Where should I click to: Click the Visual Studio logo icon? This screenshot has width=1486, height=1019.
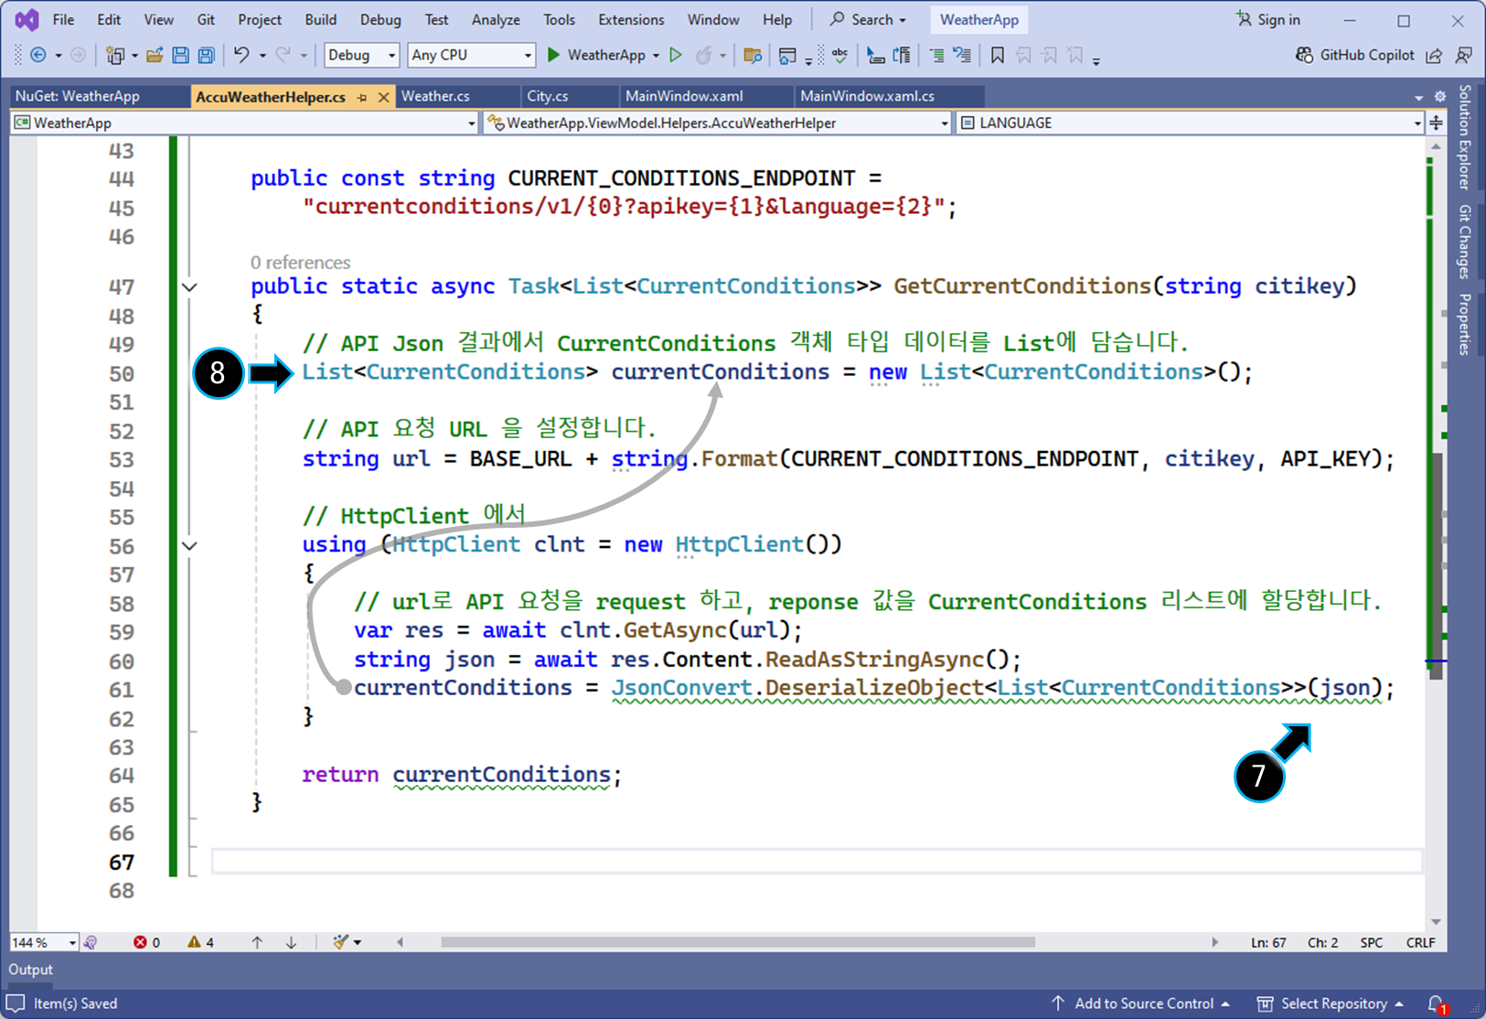pyautogui.click(x=27, y=19)
